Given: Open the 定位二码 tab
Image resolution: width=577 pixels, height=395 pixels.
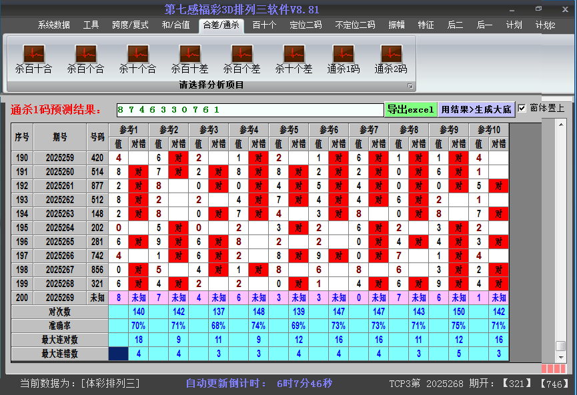Looking at the screenshot, I should (x=306, y=25).
